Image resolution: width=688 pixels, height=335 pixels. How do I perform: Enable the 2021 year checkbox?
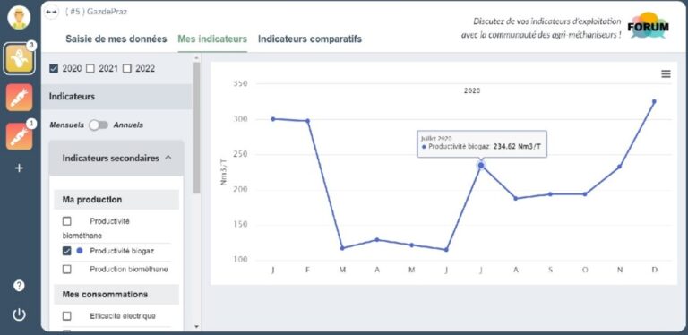coord(90,68)
